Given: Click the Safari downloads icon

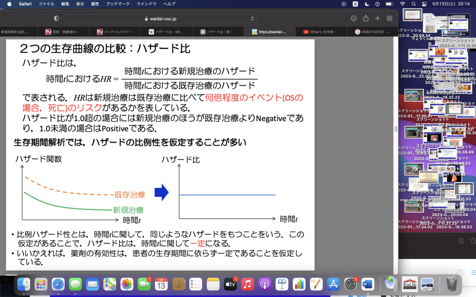Looking at the screenshot, I should [354, 18].
